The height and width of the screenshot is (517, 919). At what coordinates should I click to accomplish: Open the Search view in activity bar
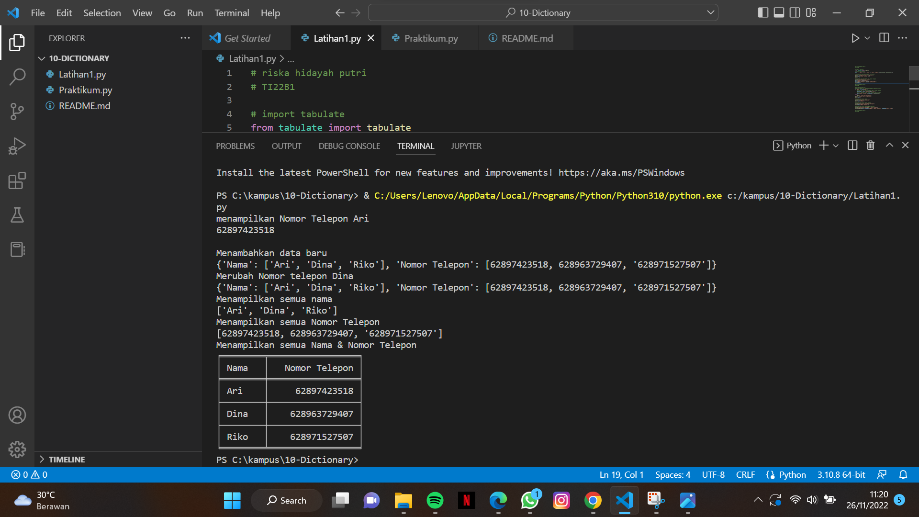(x=17, y=77)
